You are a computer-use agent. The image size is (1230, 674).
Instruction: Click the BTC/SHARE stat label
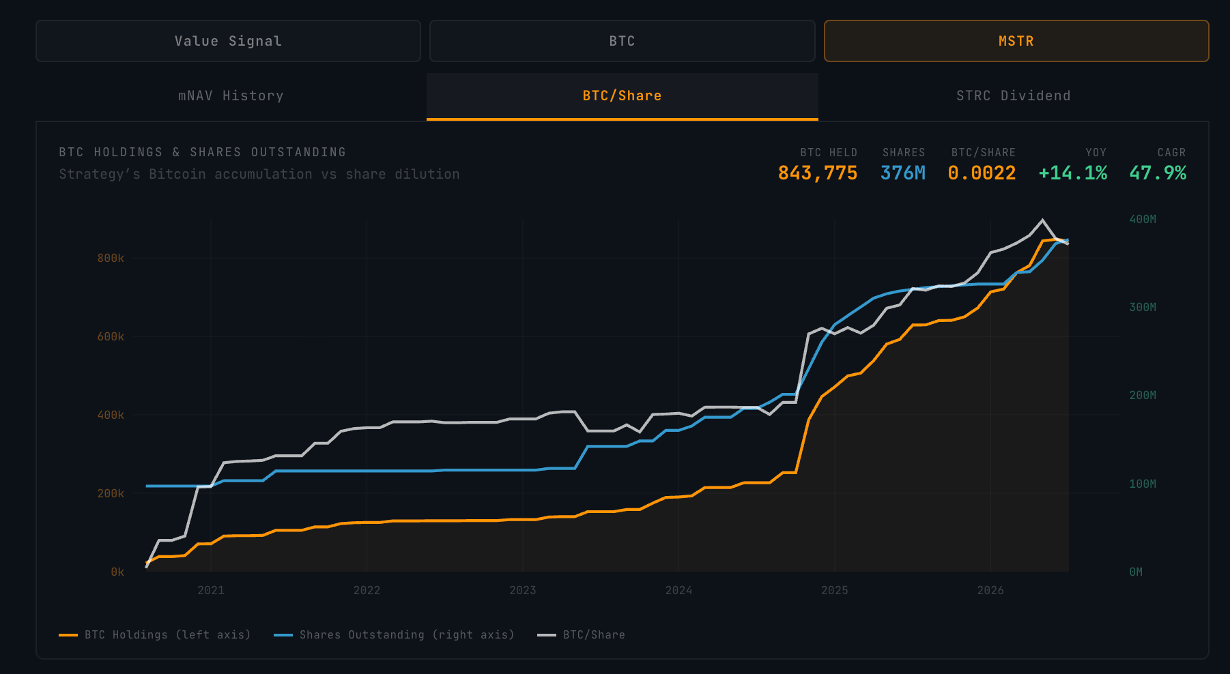click(x=984, y=153)
